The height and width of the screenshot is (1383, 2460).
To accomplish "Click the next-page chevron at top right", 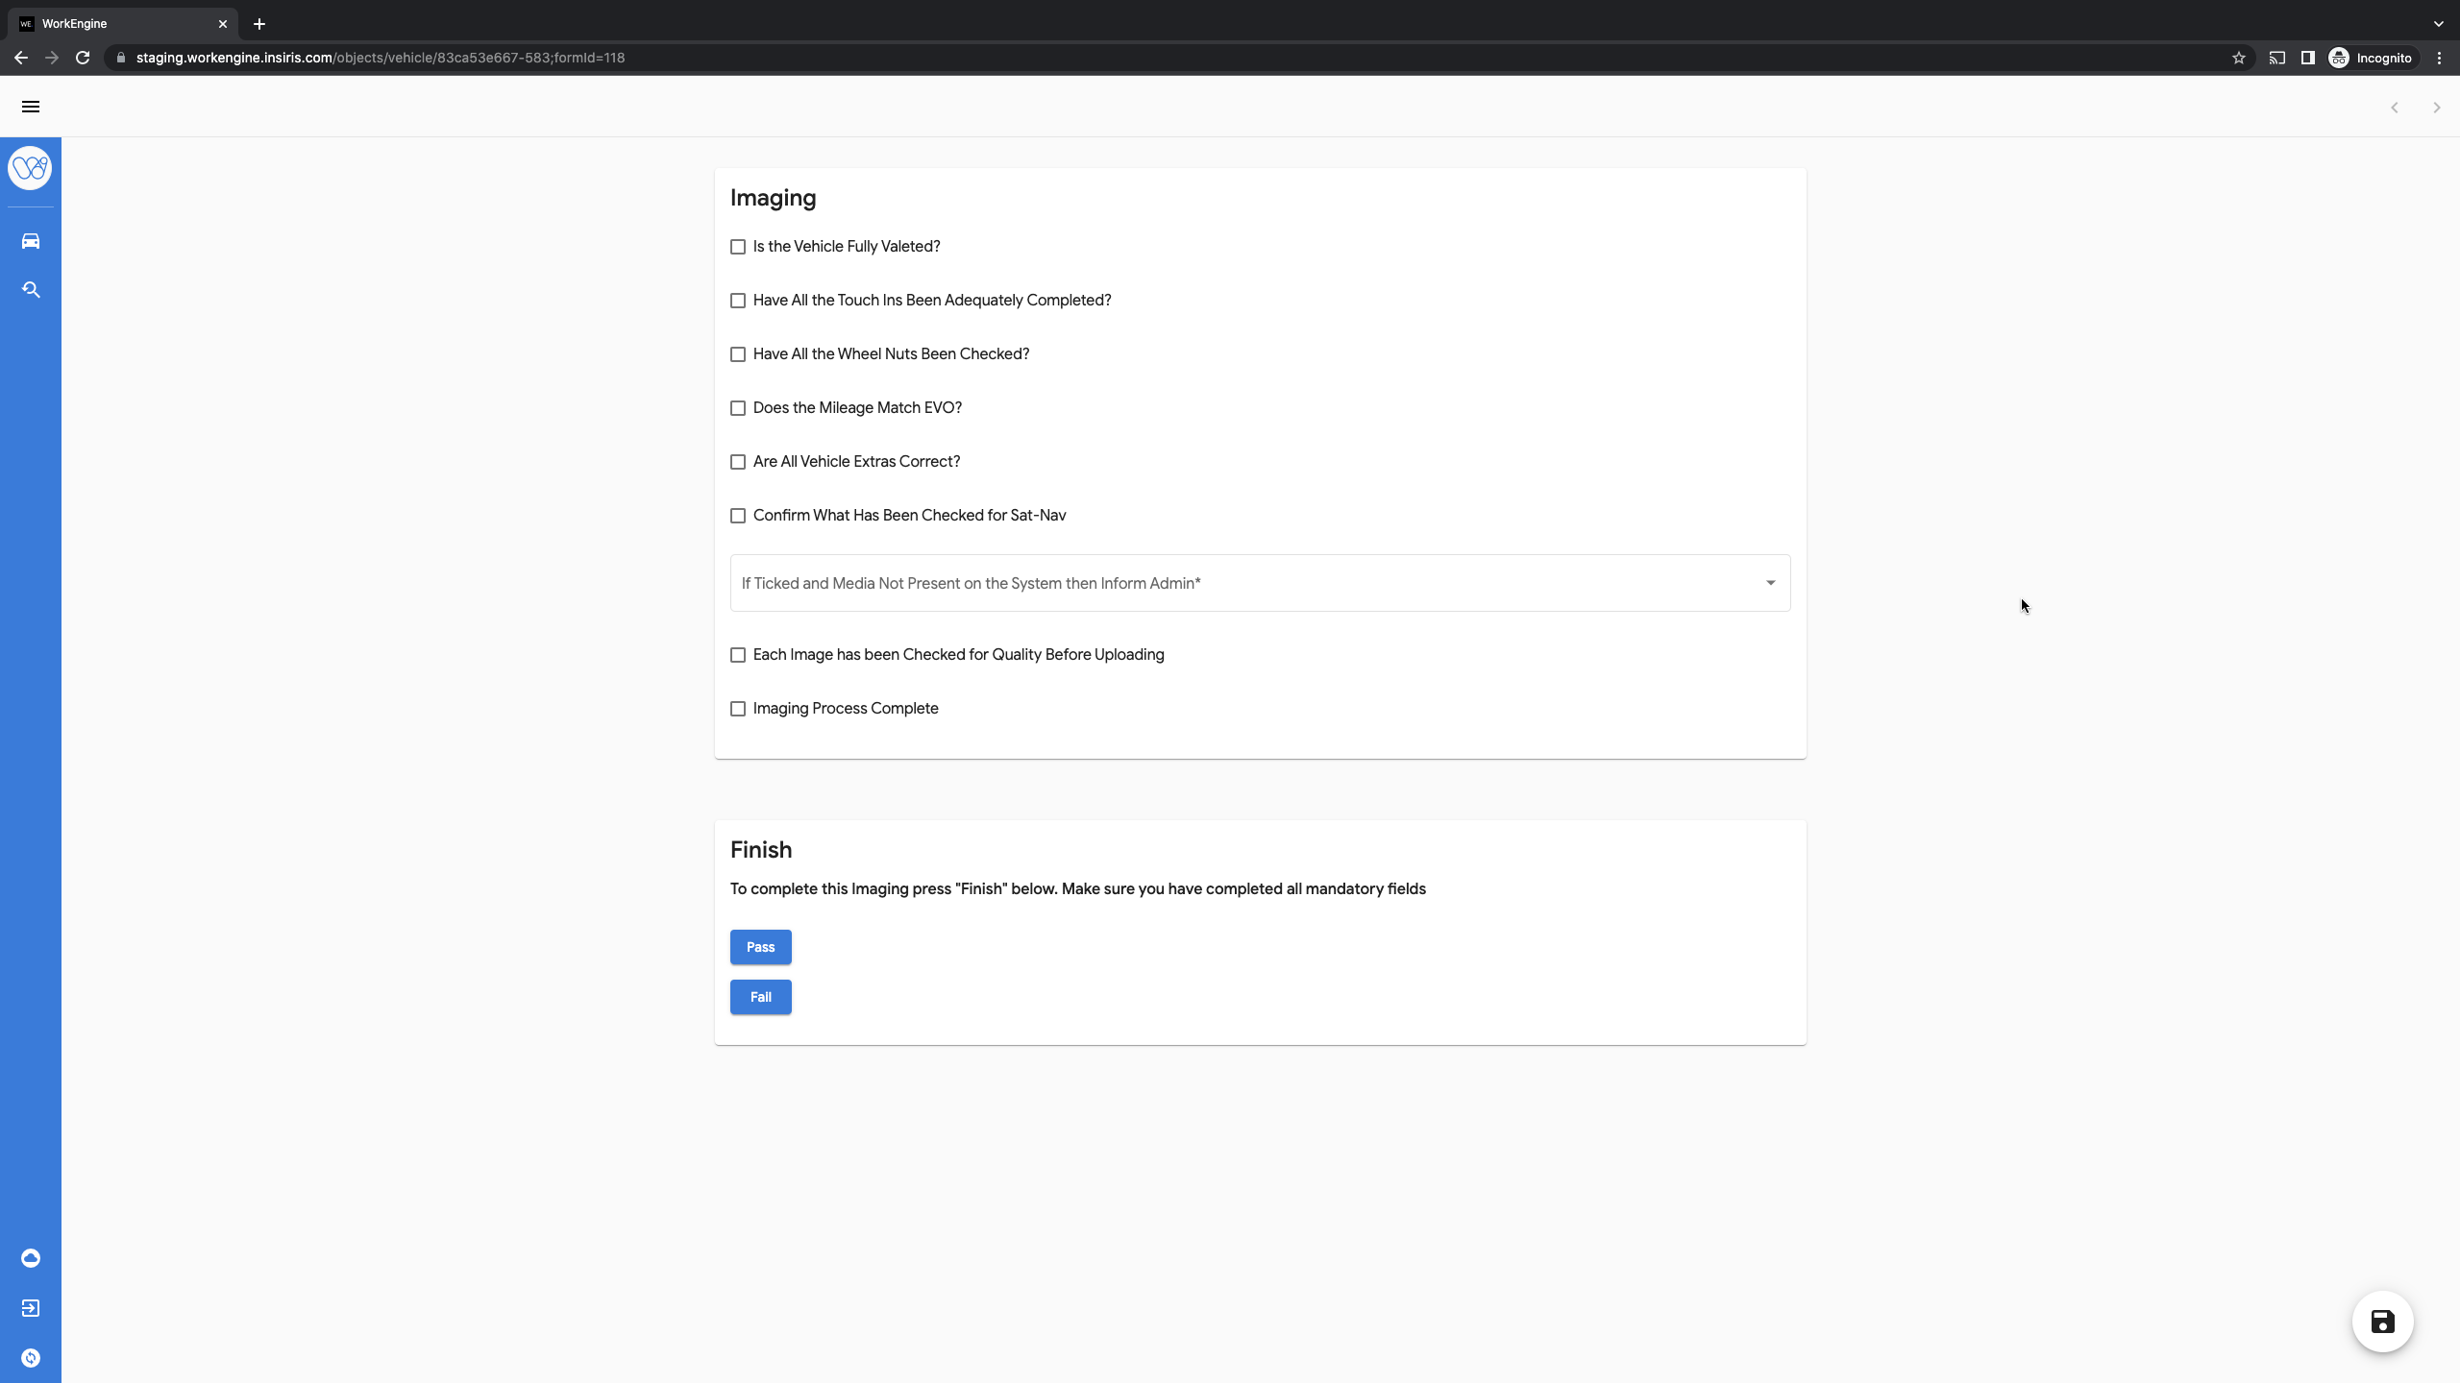I will (x=2436, y=108).
